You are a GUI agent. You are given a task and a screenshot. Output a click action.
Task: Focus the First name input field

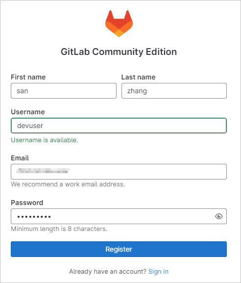click(64, 91)
